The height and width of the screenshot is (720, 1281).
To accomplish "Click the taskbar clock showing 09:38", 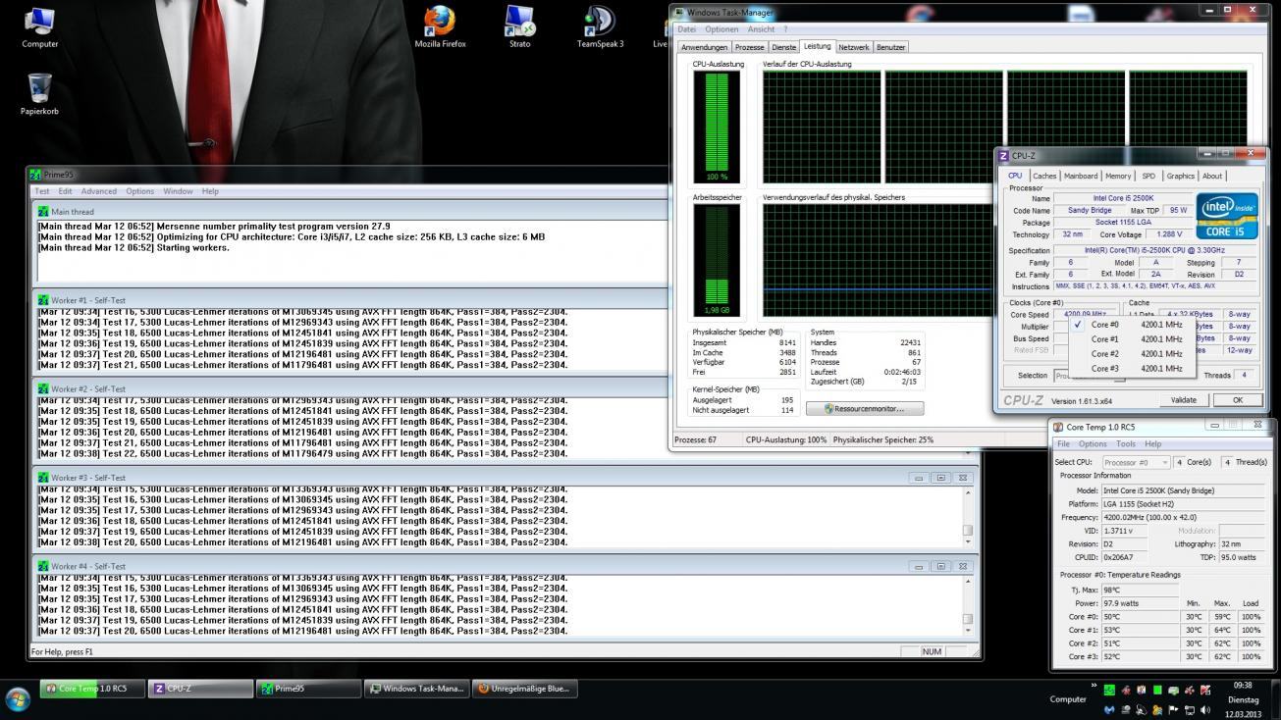I will [x=1243, y=699].
